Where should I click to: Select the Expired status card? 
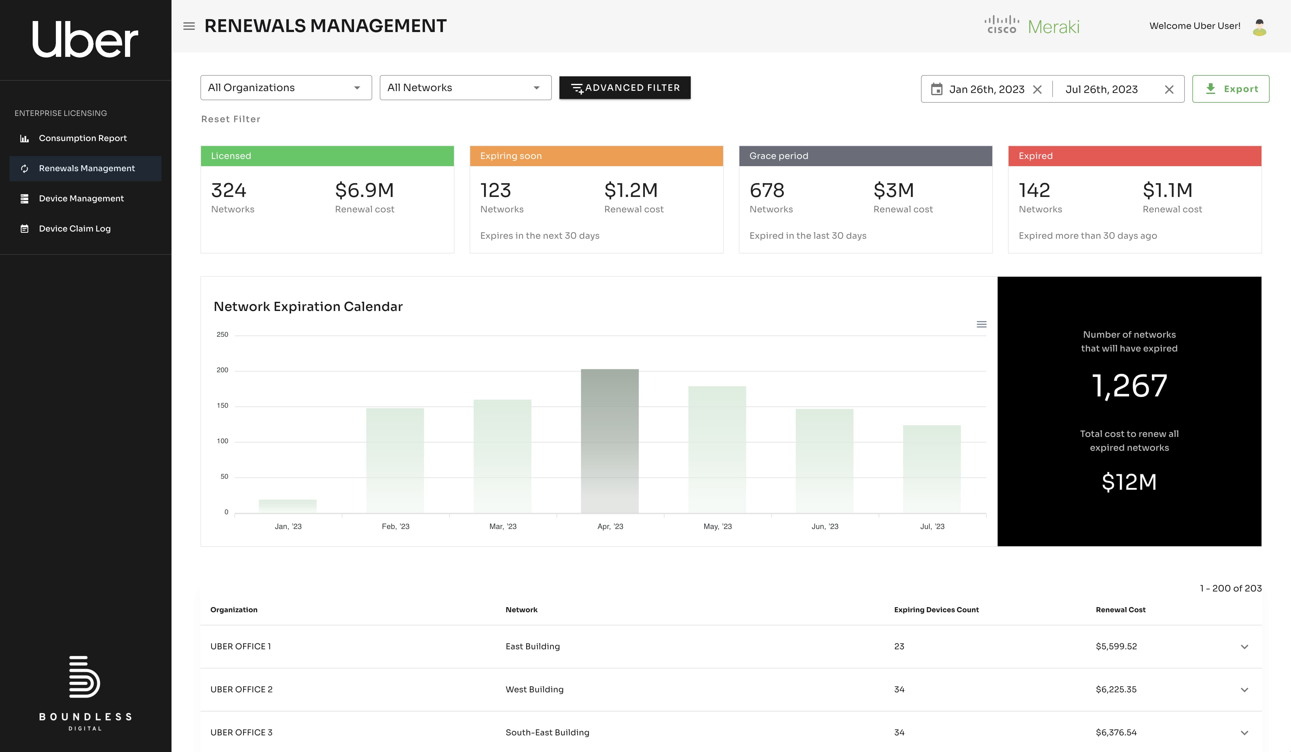(1135, 199)
